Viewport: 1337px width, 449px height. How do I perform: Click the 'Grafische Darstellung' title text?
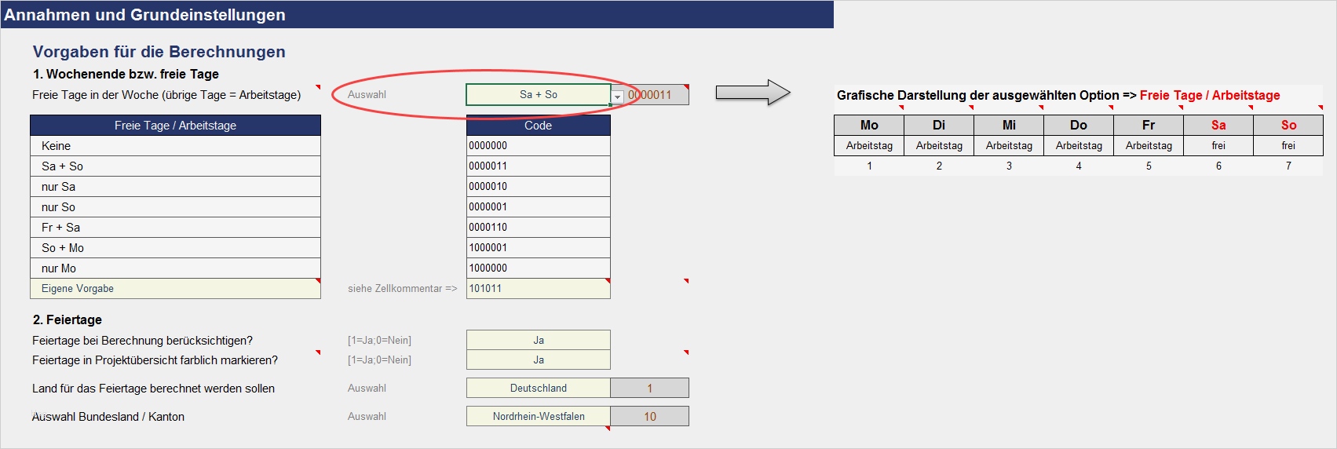1058,95
